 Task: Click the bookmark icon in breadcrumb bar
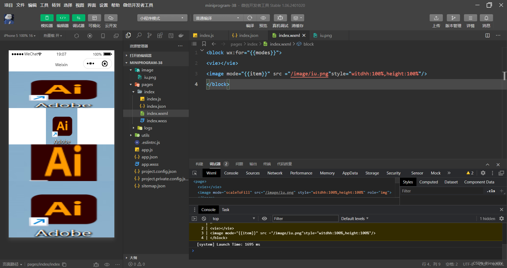(204, 44)
